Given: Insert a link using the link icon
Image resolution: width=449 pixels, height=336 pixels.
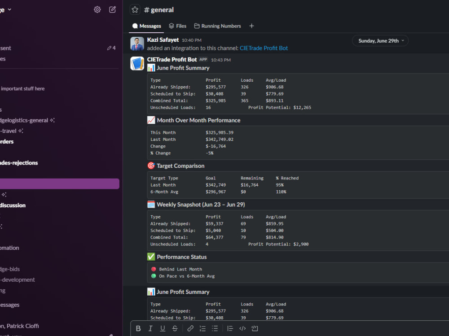Looking at the screenshot, I should tap(190, 328).
